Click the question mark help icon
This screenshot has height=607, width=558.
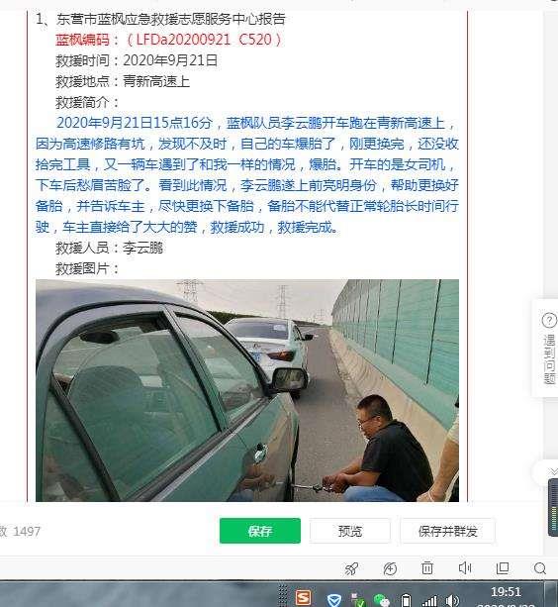549,321
